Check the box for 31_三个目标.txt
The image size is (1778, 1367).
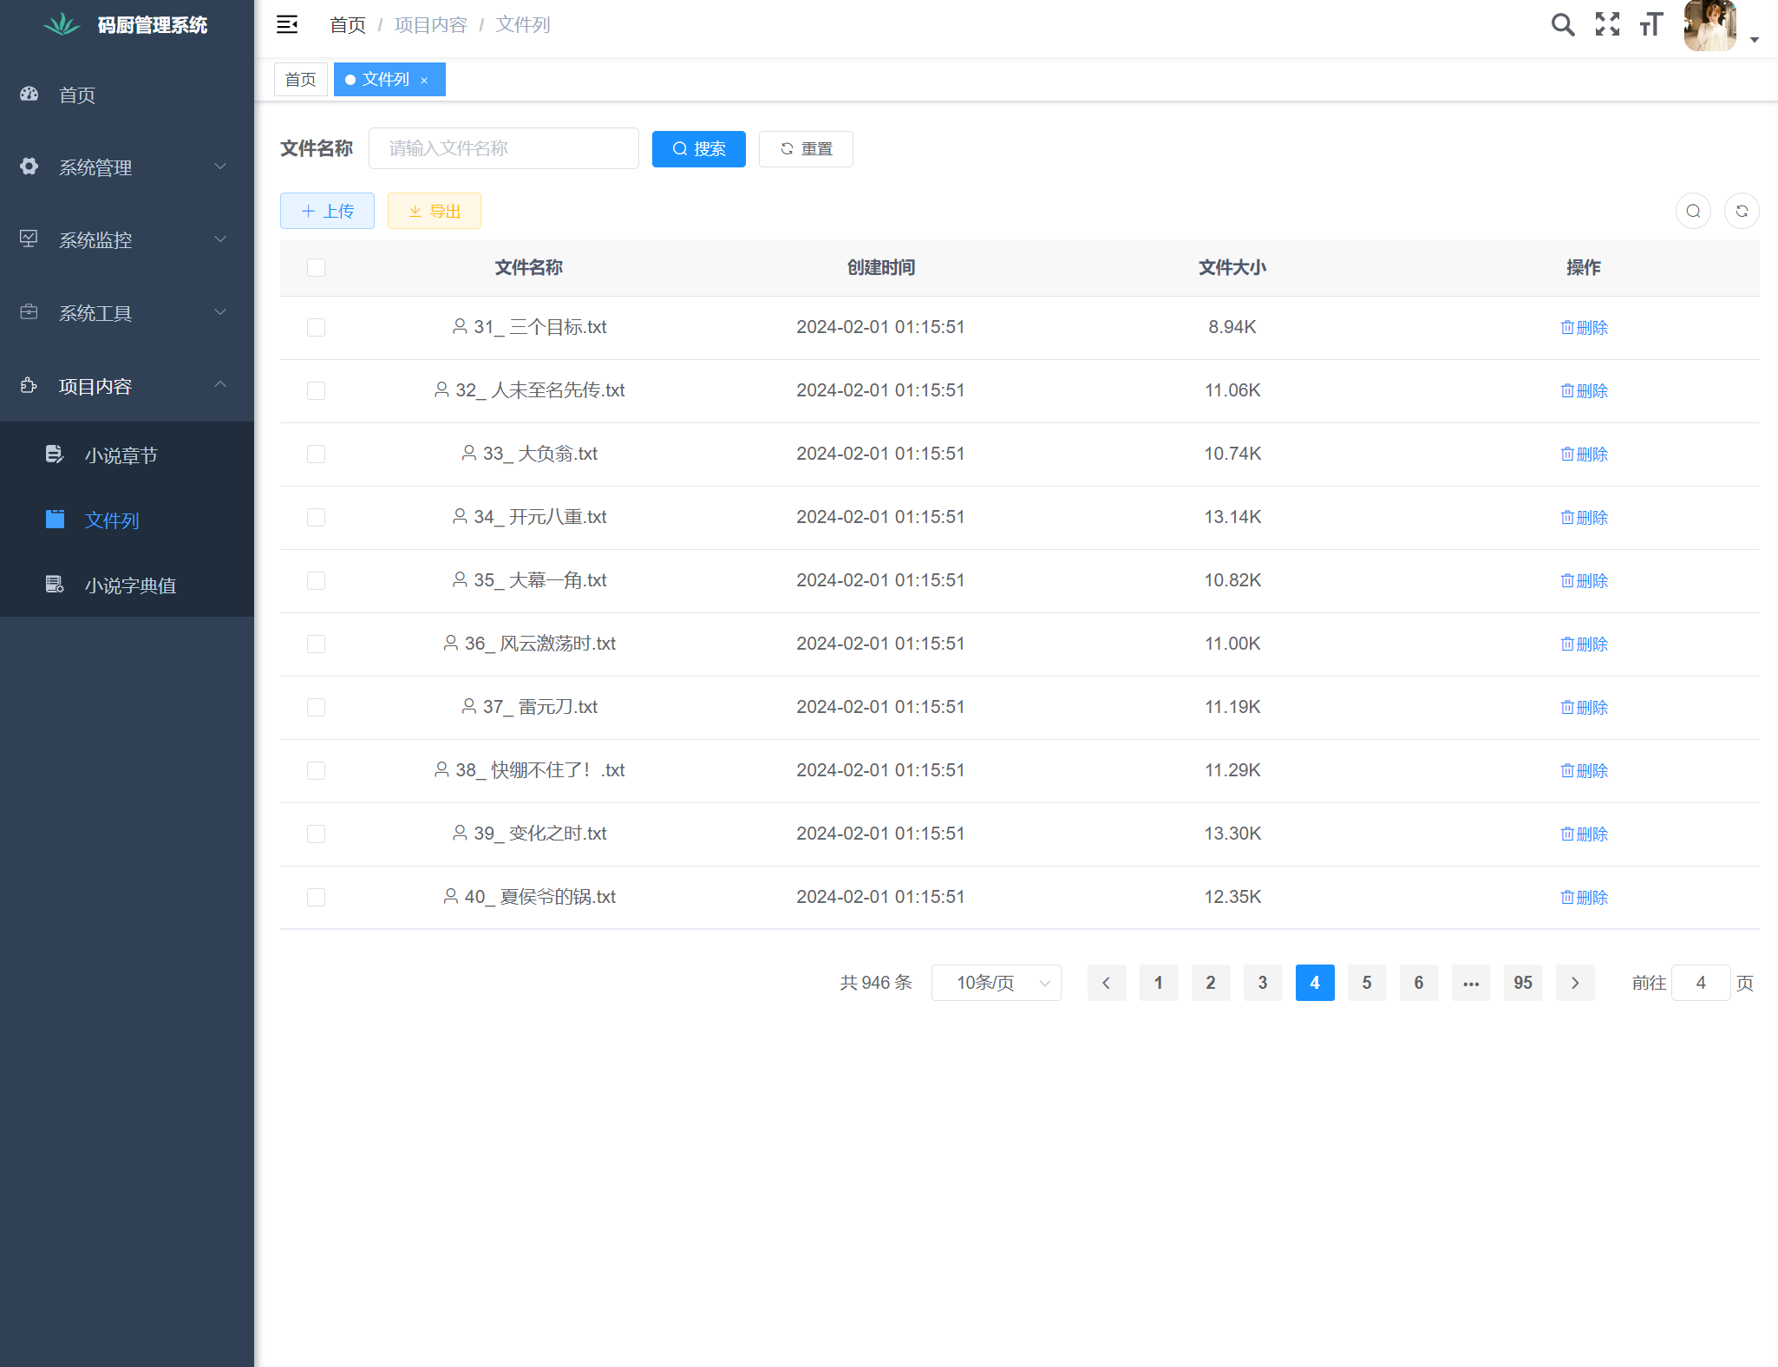(x=316, y=327)
